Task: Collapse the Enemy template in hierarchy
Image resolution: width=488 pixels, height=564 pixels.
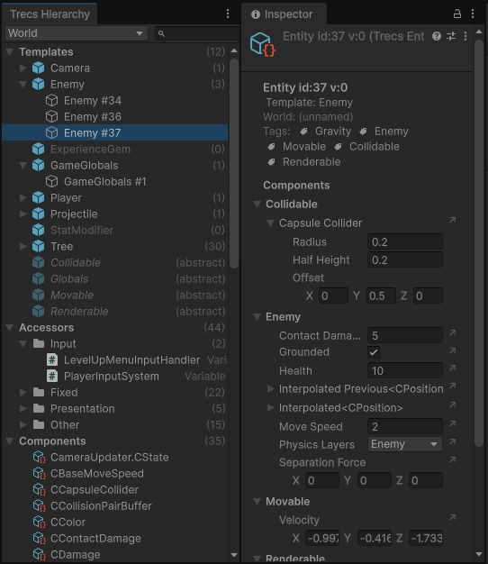Action: [23, 85]
